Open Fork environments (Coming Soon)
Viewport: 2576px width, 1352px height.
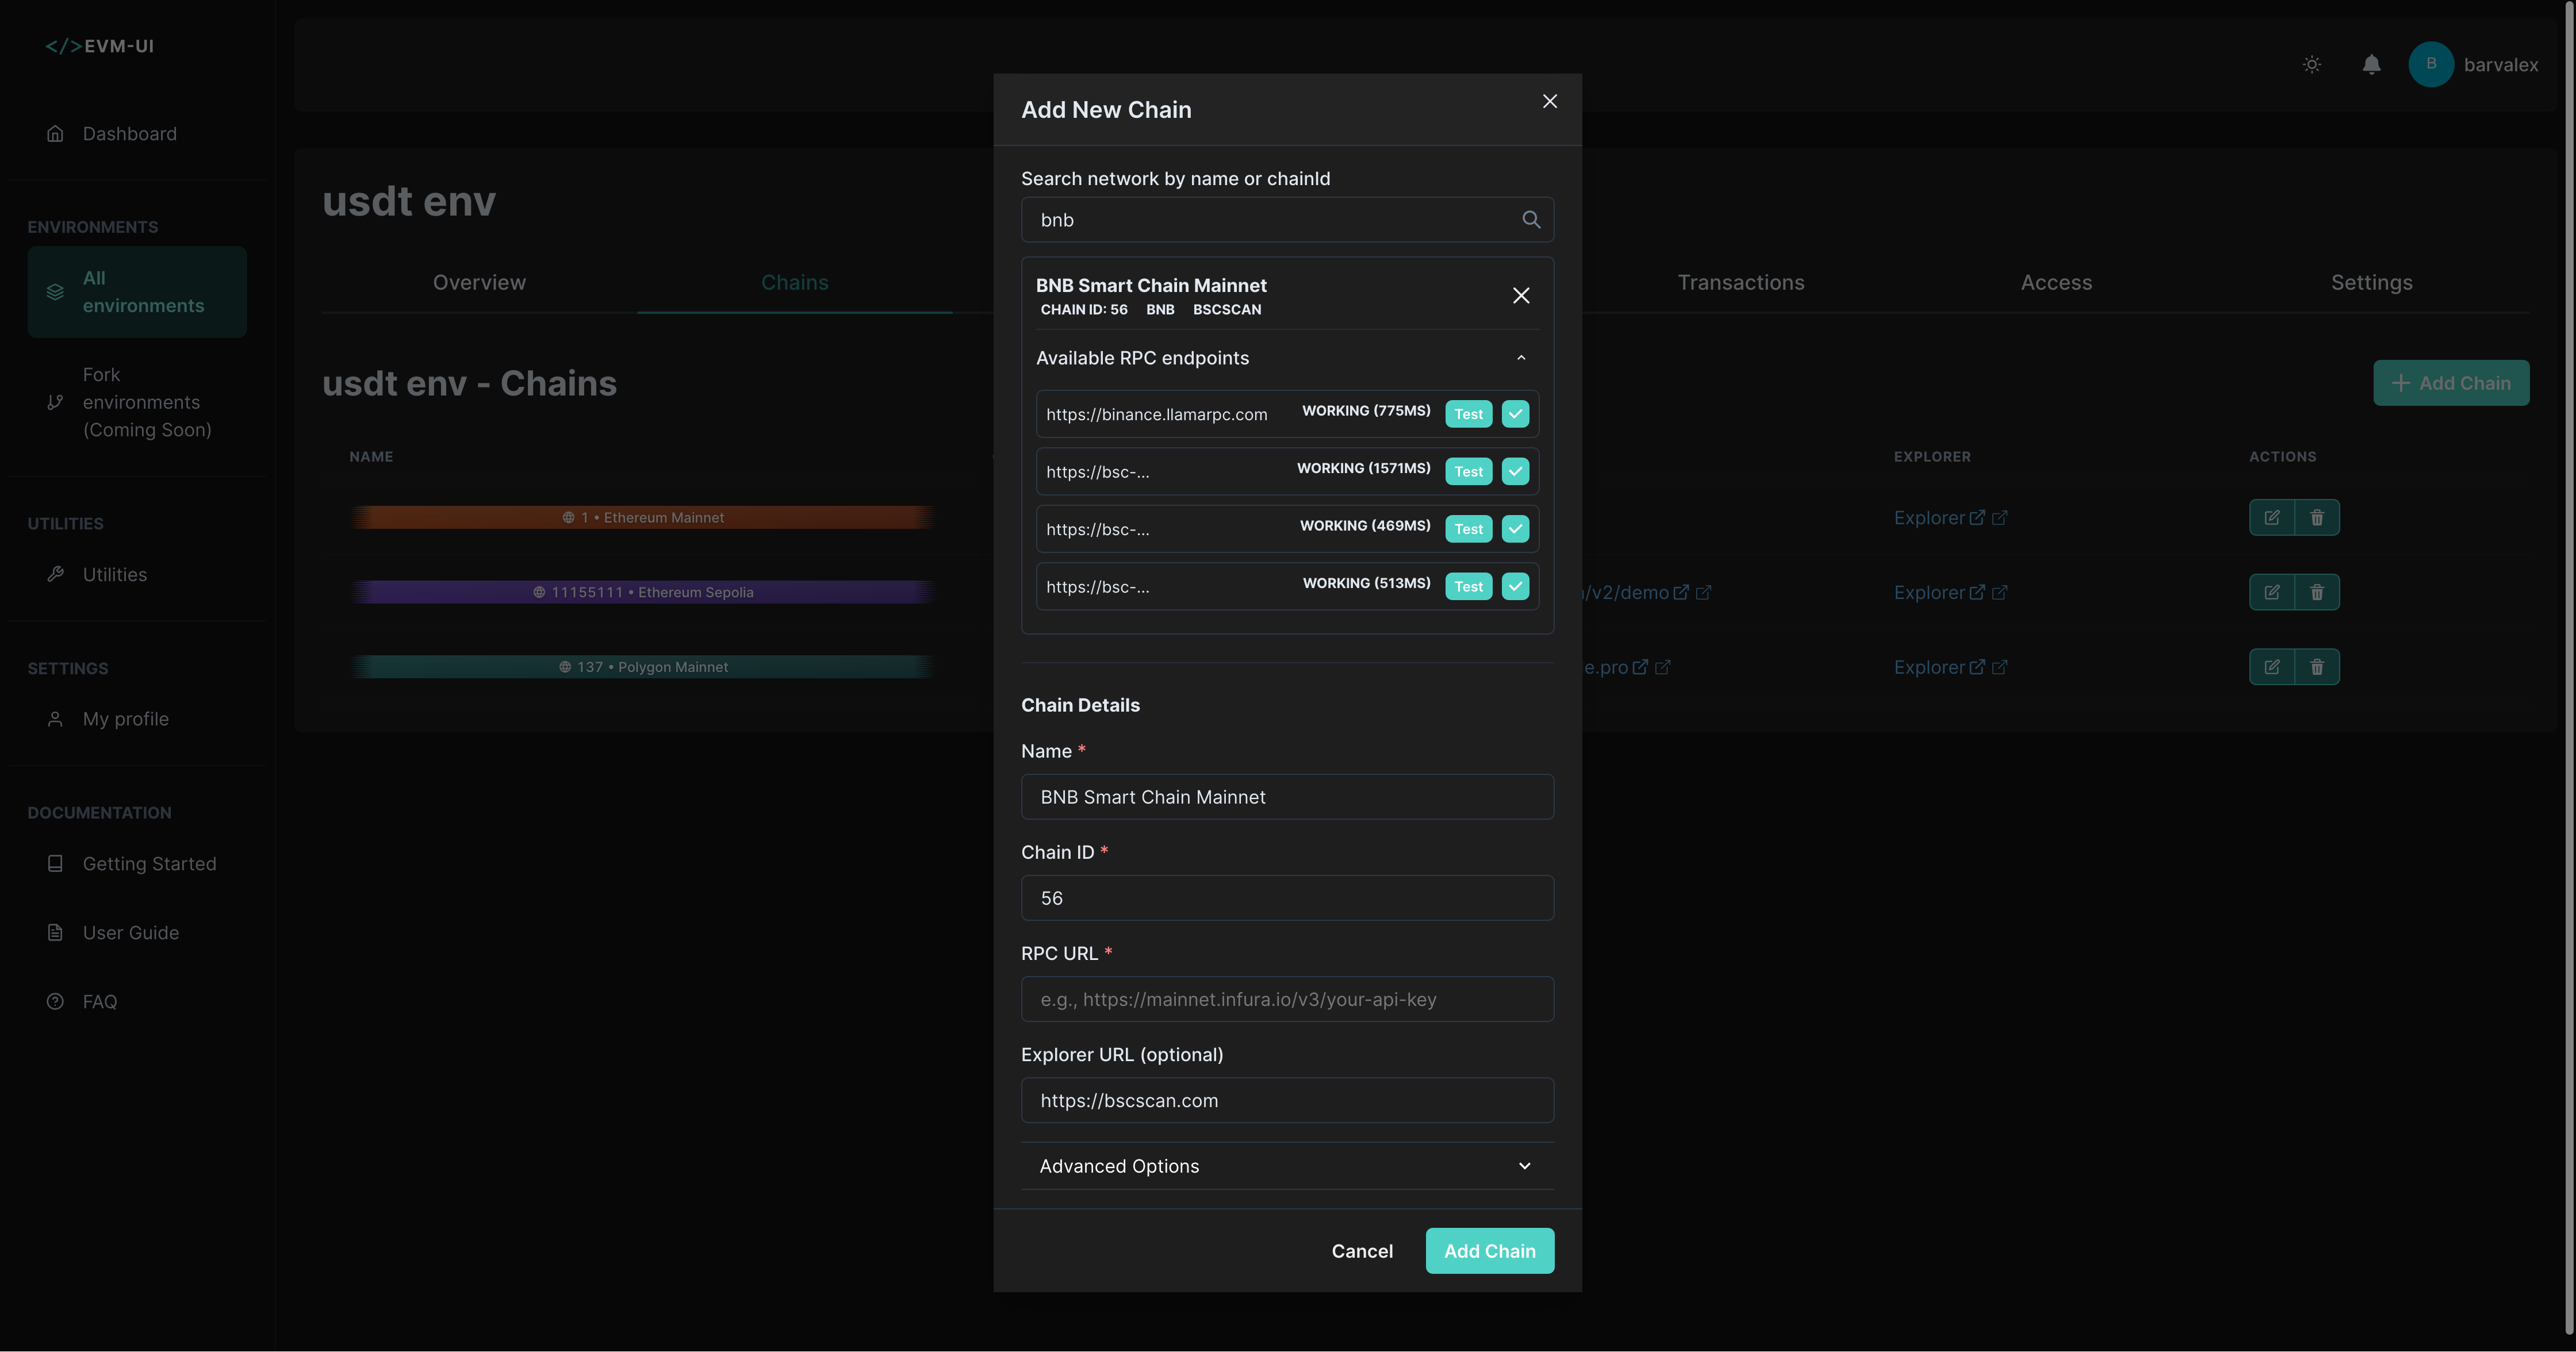137,402
